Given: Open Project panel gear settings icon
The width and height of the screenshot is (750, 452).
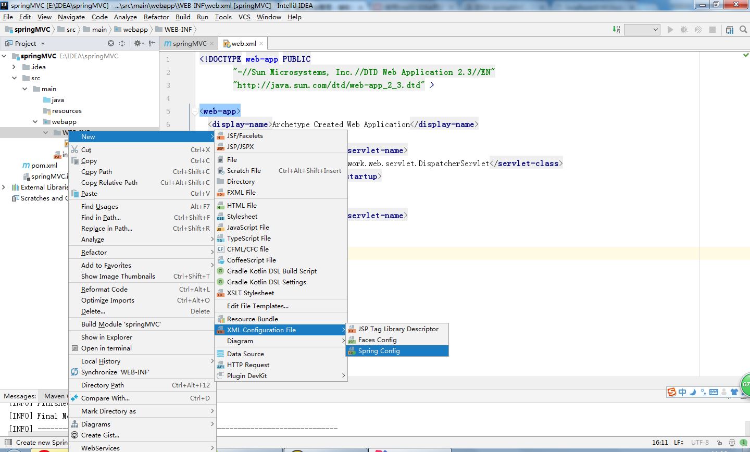Looking at the screenshot, I should click(138, 44).
